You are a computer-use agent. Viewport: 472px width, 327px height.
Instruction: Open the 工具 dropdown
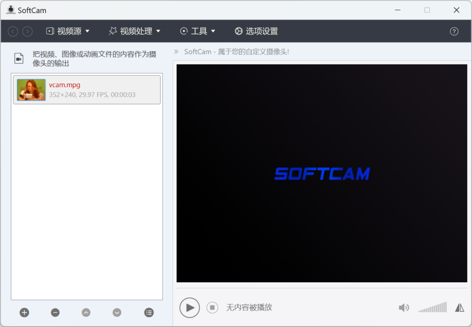click(198, 31)
